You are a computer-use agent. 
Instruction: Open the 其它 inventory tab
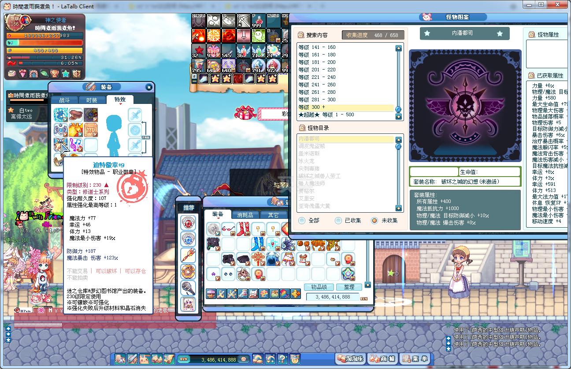click(273, 215)
